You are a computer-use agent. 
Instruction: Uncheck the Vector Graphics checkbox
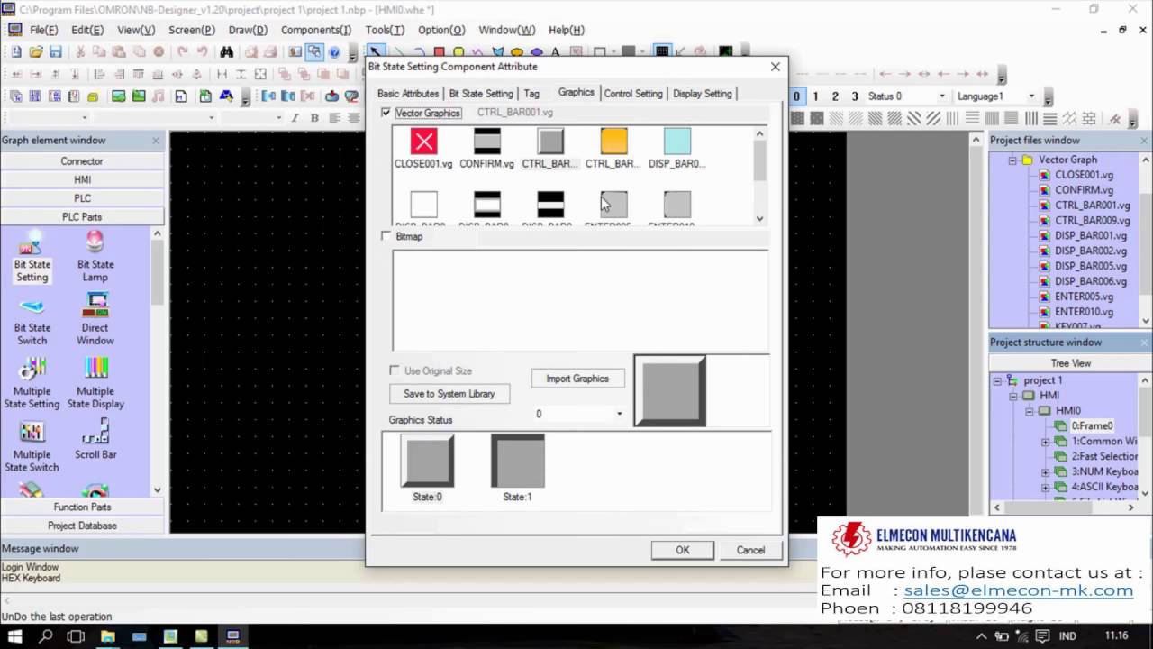click(386, 113)
